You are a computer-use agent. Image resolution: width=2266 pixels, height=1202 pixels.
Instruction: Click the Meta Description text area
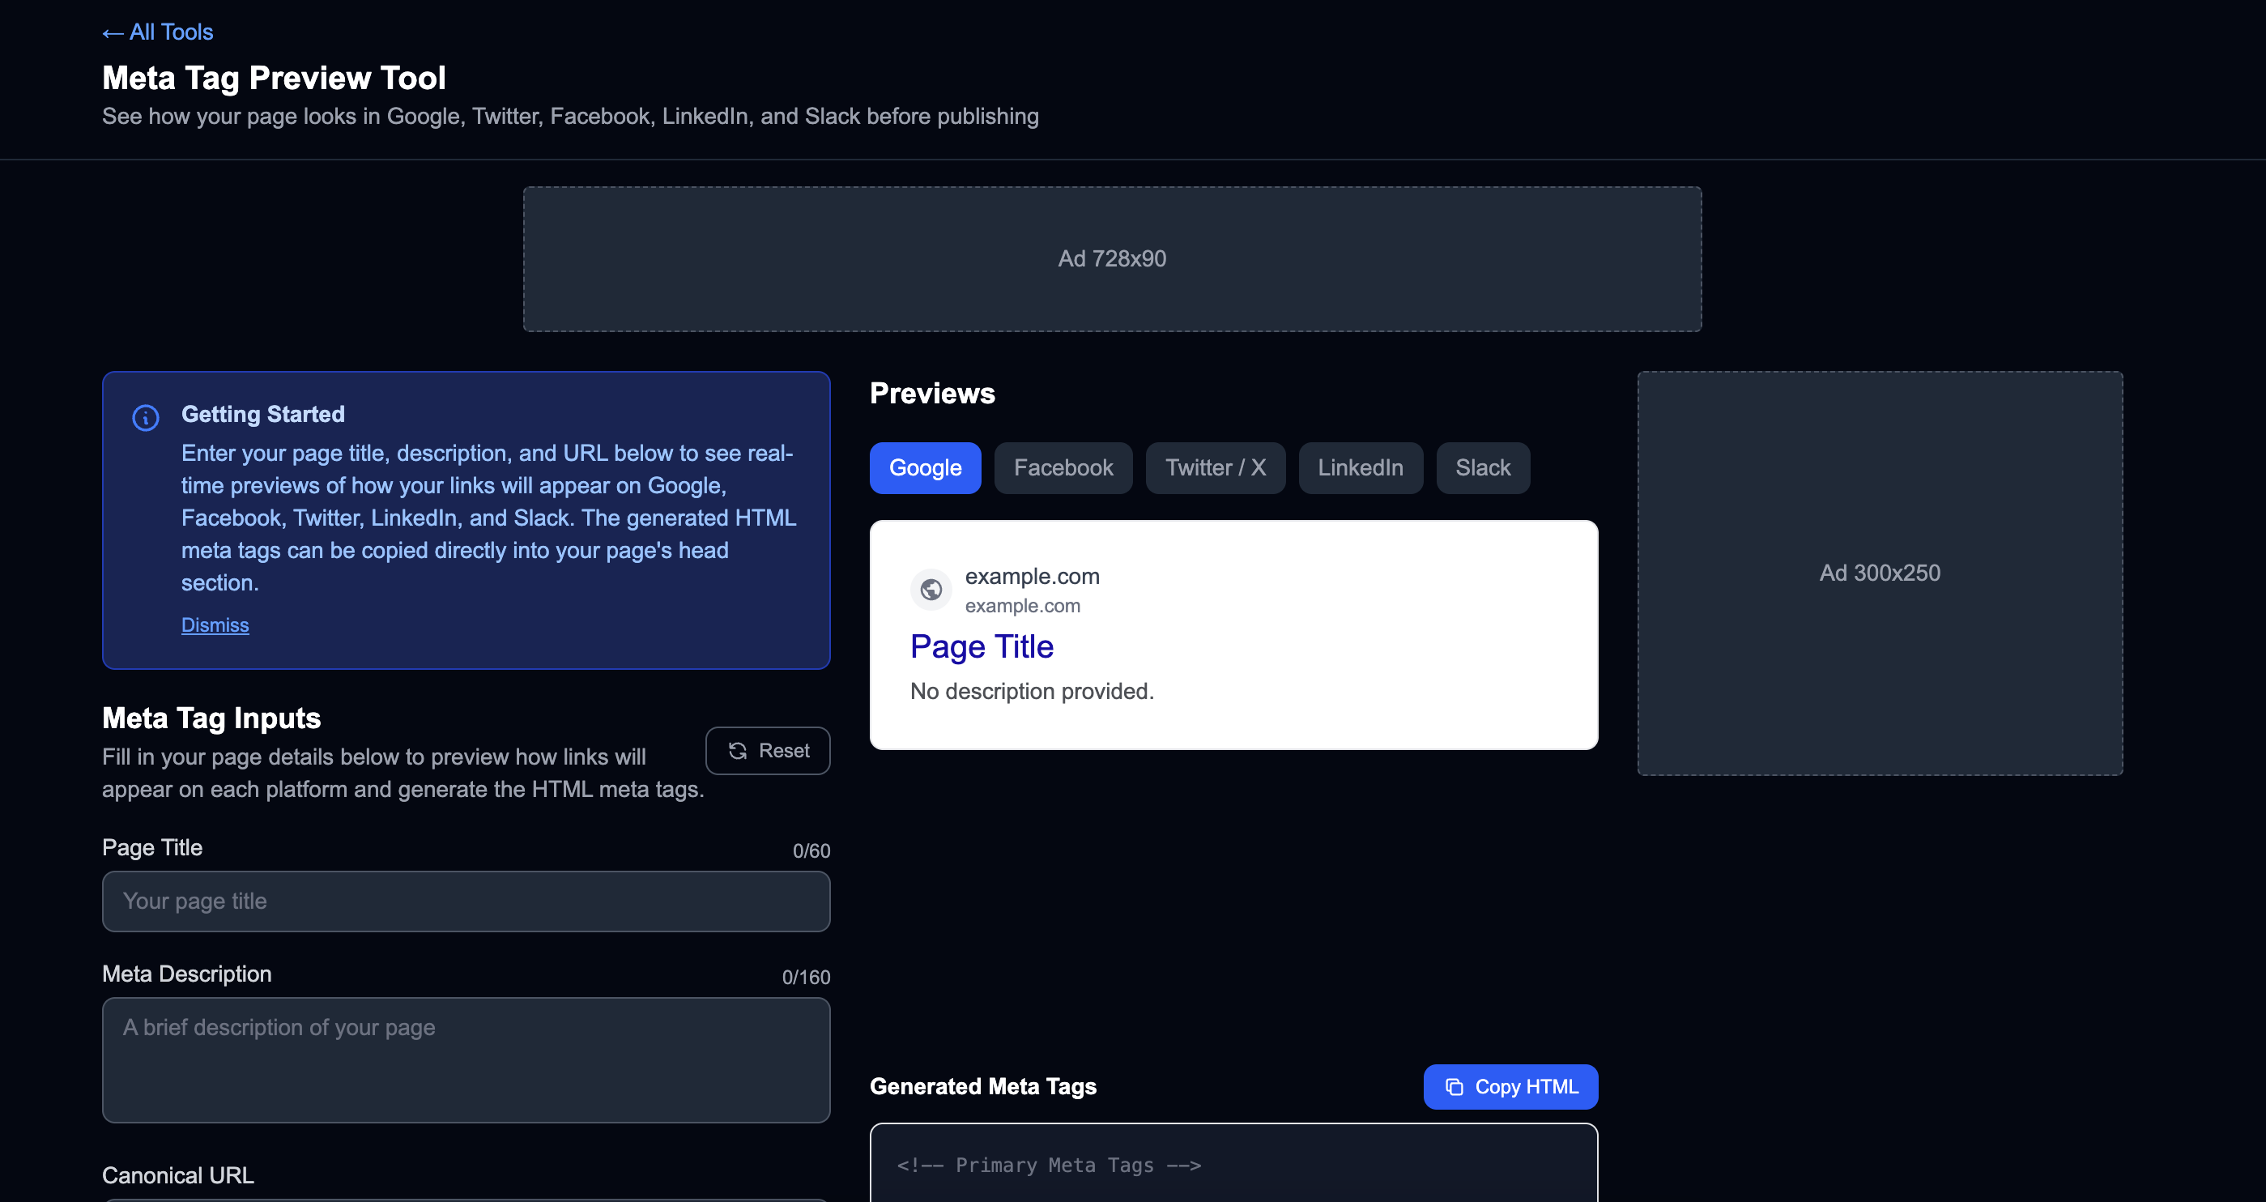[466, 1060]
